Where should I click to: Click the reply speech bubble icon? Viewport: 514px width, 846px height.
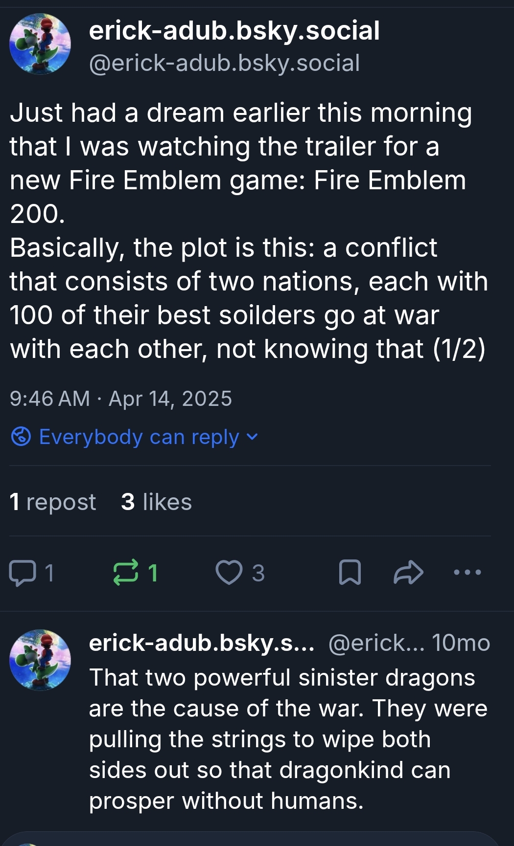[23, 573]
